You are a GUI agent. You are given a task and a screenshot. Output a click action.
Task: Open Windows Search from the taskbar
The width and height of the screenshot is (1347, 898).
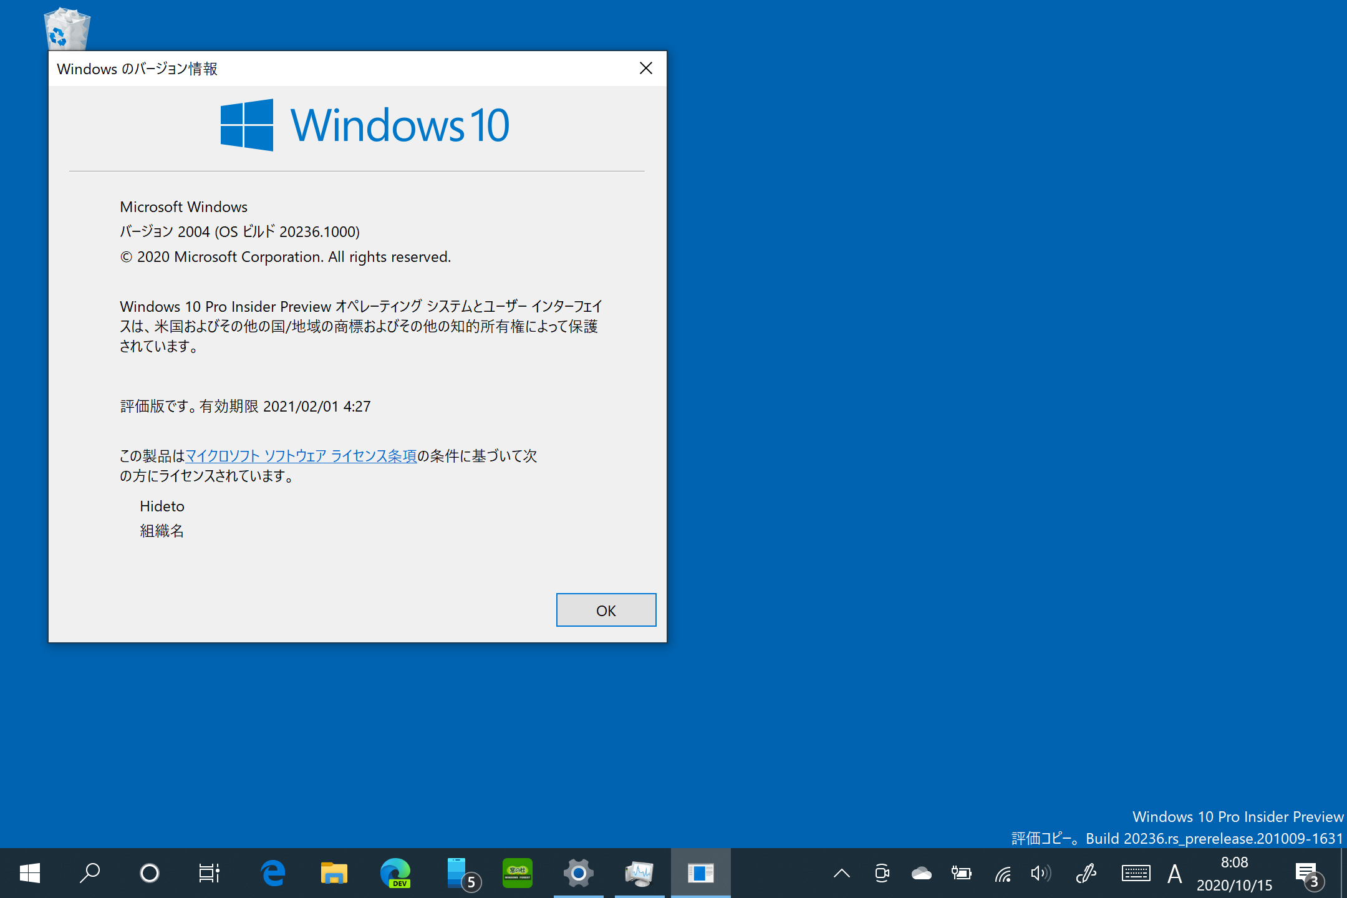pyautogui.click(x=89, y=873)
